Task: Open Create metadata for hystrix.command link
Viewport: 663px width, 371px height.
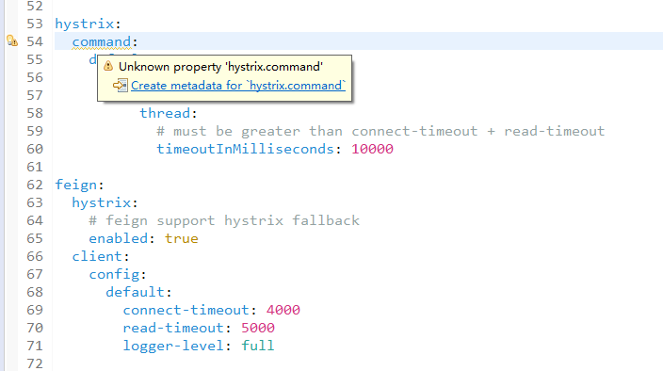Action: tap(238, 86)
